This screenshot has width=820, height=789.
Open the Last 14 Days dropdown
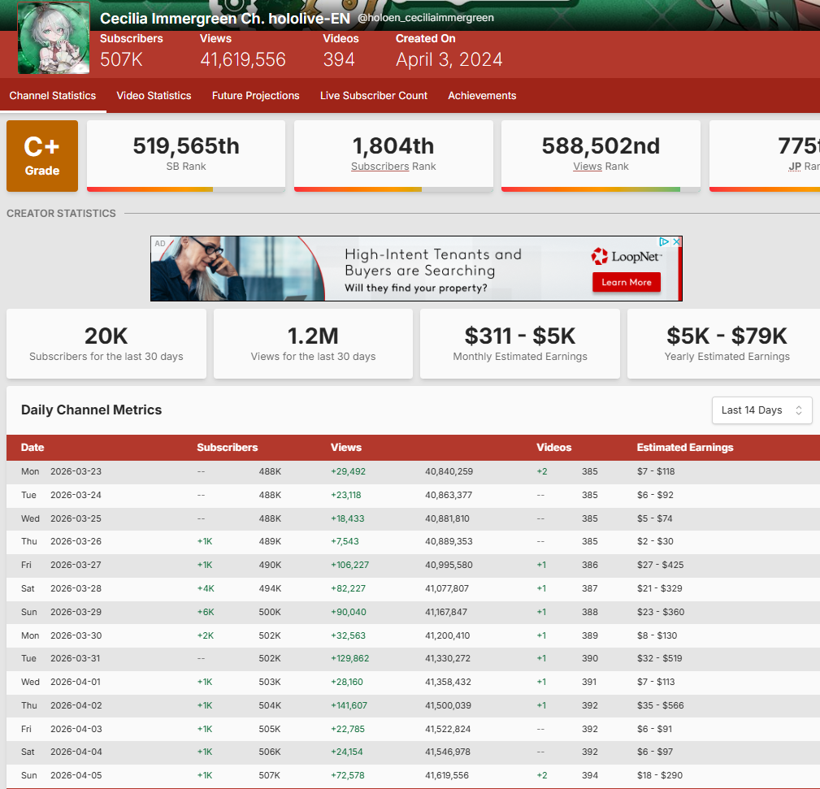(x=762, y=410)
